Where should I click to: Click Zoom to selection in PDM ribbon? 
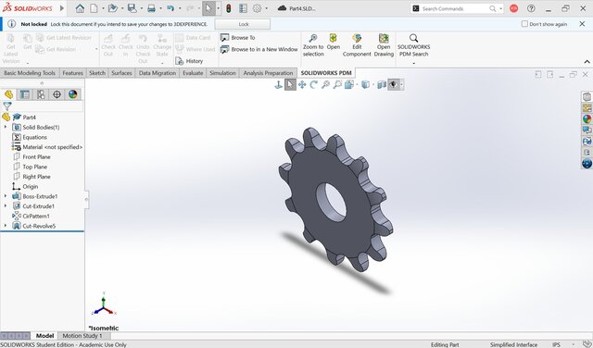pyautogui.click(x=313, y=45)
